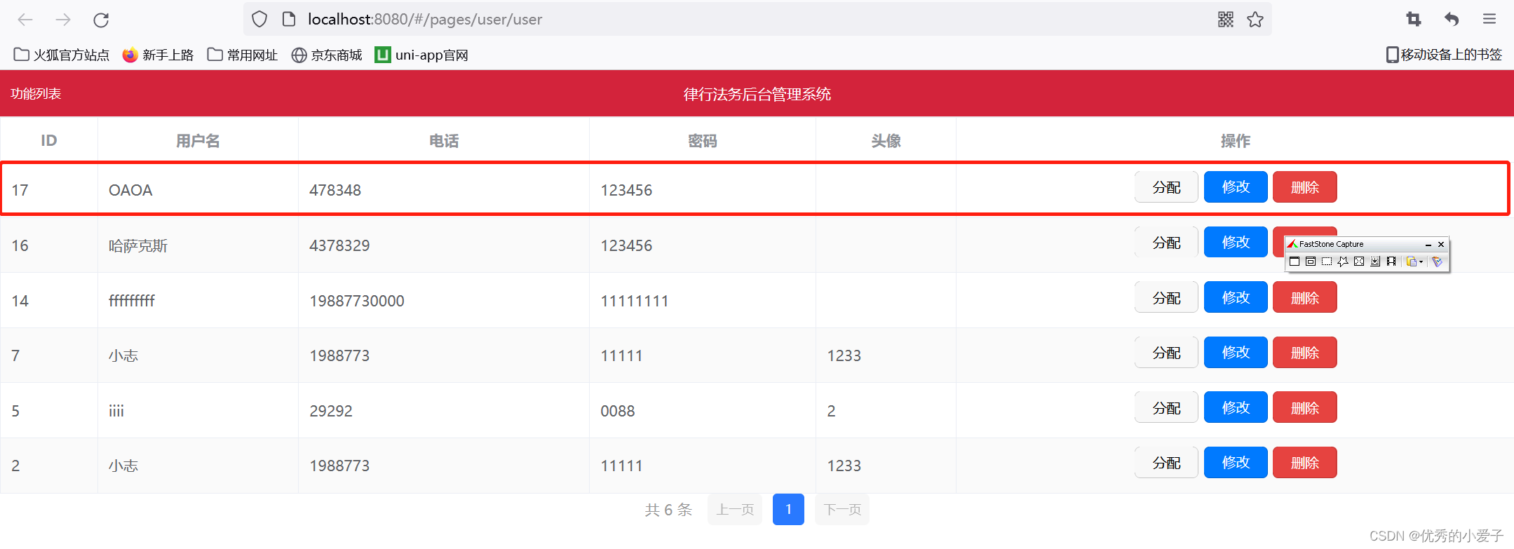
Task: Click the 电话 column header
Action: 444,141
